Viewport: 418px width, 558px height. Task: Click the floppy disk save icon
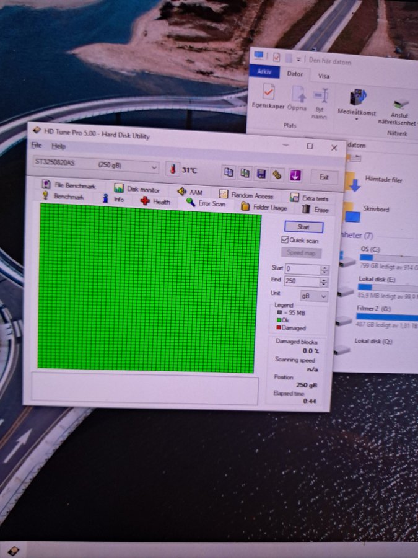pyautogui.click(x=261, y=174)
